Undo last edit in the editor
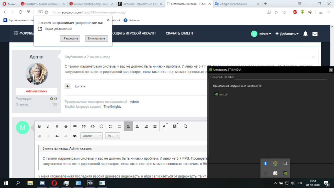 tap(57, 136)
